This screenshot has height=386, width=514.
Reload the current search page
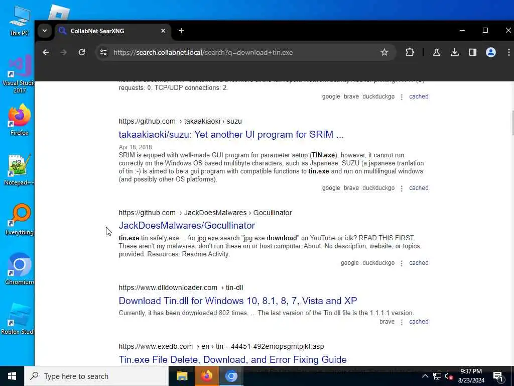82,52
